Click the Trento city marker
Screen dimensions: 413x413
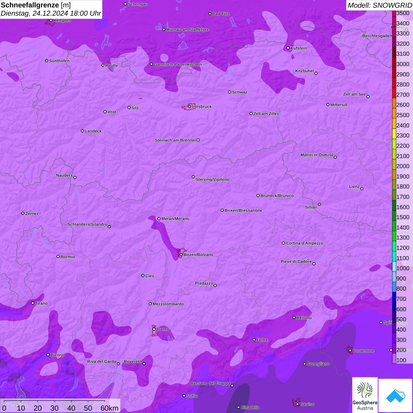click(x=154, y=329)
